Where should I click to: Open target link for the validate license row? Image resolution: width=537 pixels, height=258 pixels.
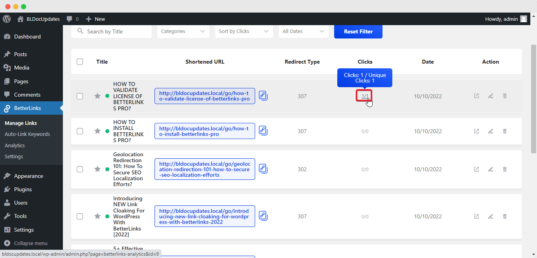(x=476, y=96)
